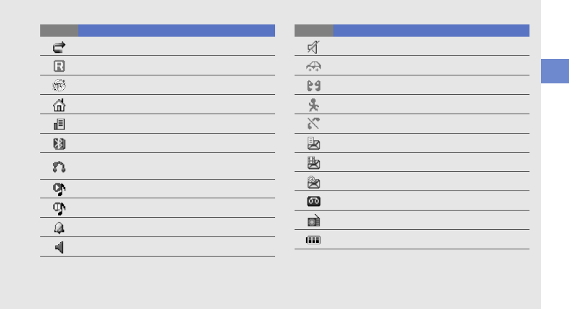Select the walking person icon
The width and height of the screenshot is (569, 309).
[x=313, y=105]
